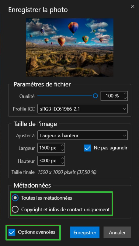Decrease quality with the down arrow

pyautogui.click(x=125, y=98)
